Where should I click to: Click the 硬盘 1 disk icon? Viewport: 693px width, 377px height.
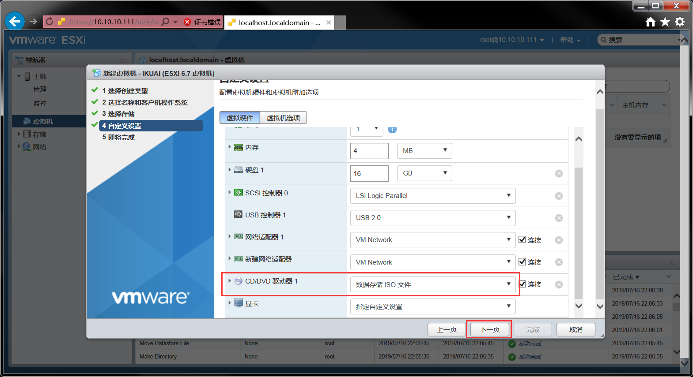coord(239,170)
